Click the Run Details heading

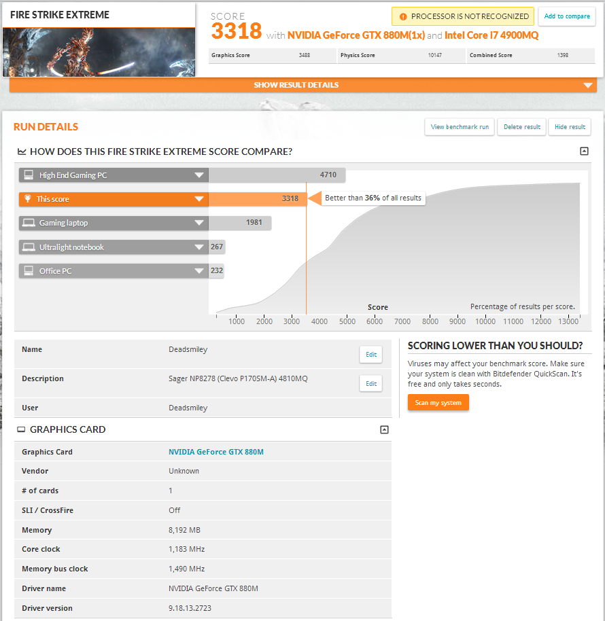(46, 127)
